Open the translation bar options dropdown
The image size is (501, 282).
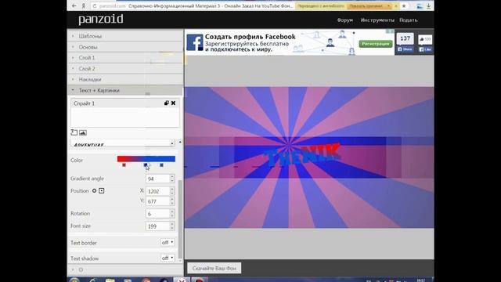[388, 6]
